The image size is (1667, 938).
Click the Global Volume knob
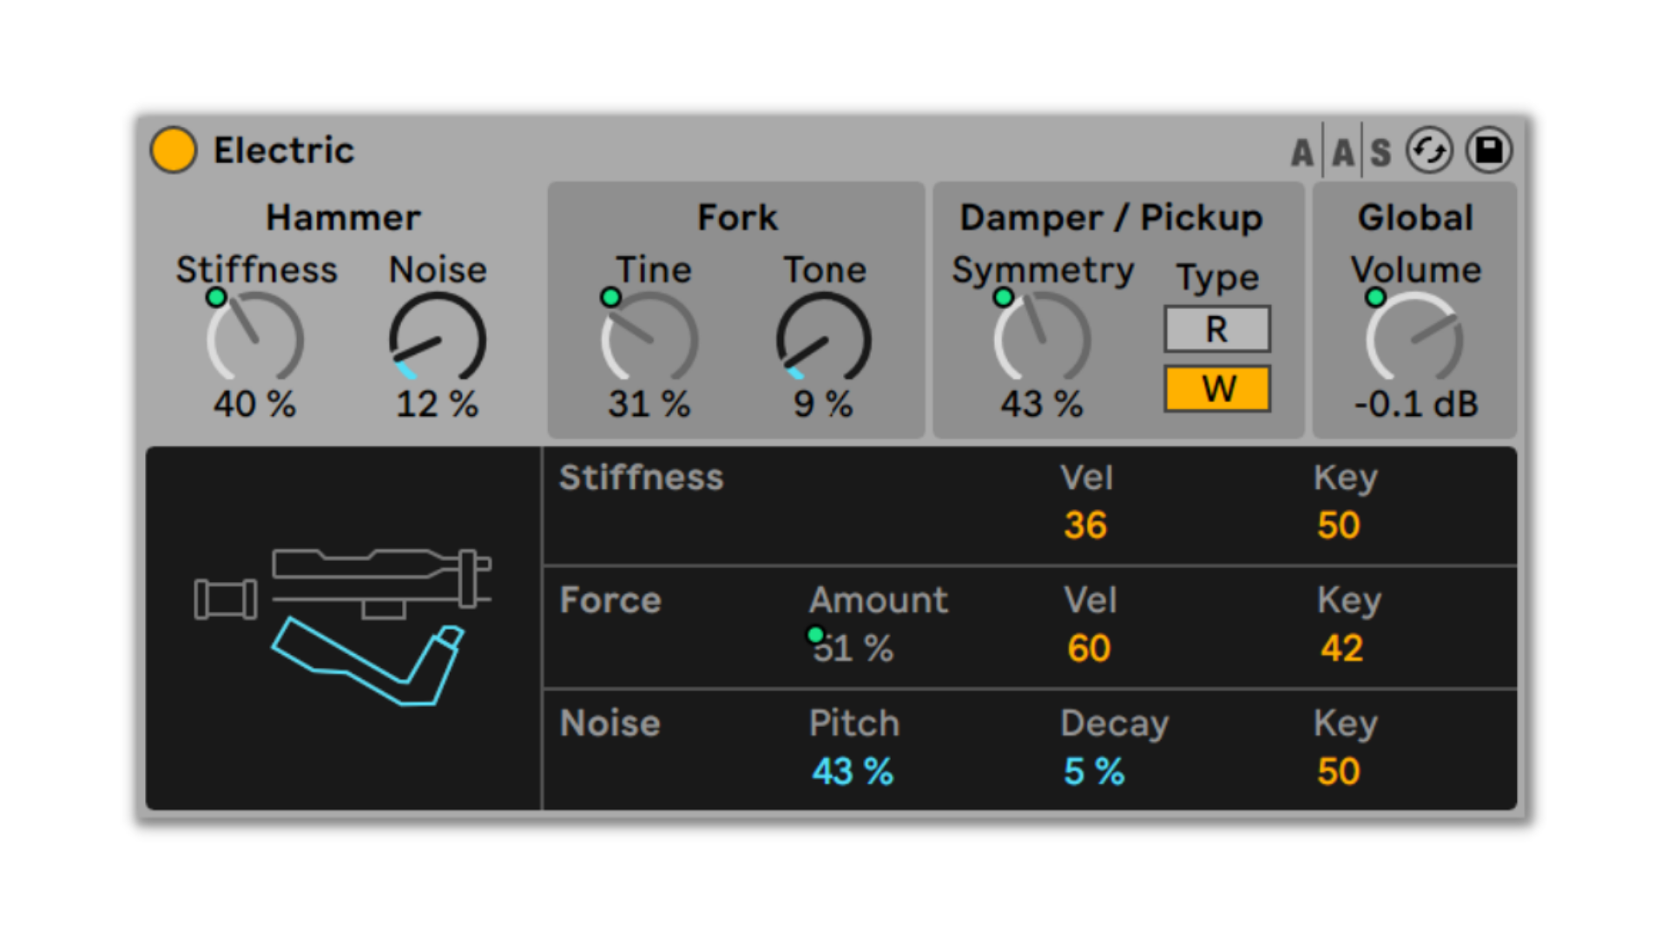[x=1414, y=339]
